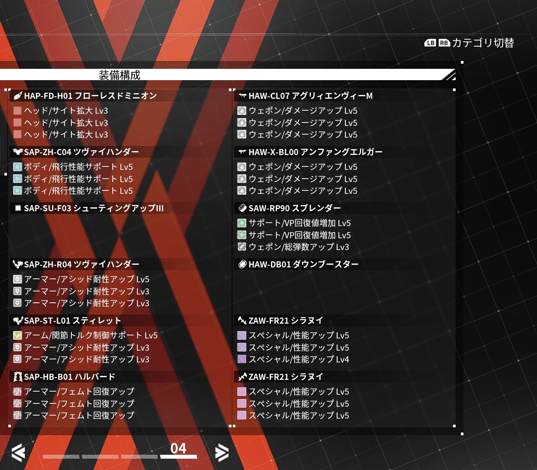Screen dimensions: 537x470
Task: Click the auxiliary icon beside HAW-DB01
Action: 242,264
